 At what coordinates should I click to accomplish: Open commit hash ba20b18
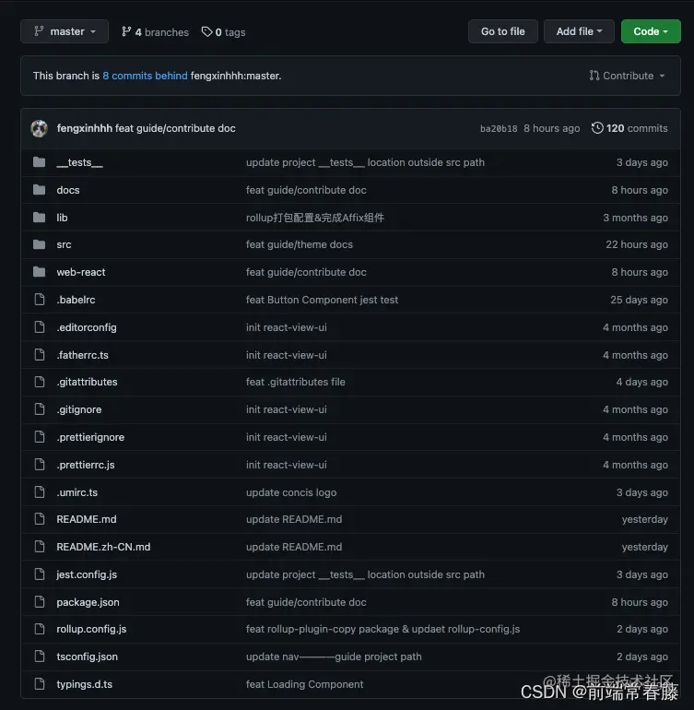coord(499,128)
